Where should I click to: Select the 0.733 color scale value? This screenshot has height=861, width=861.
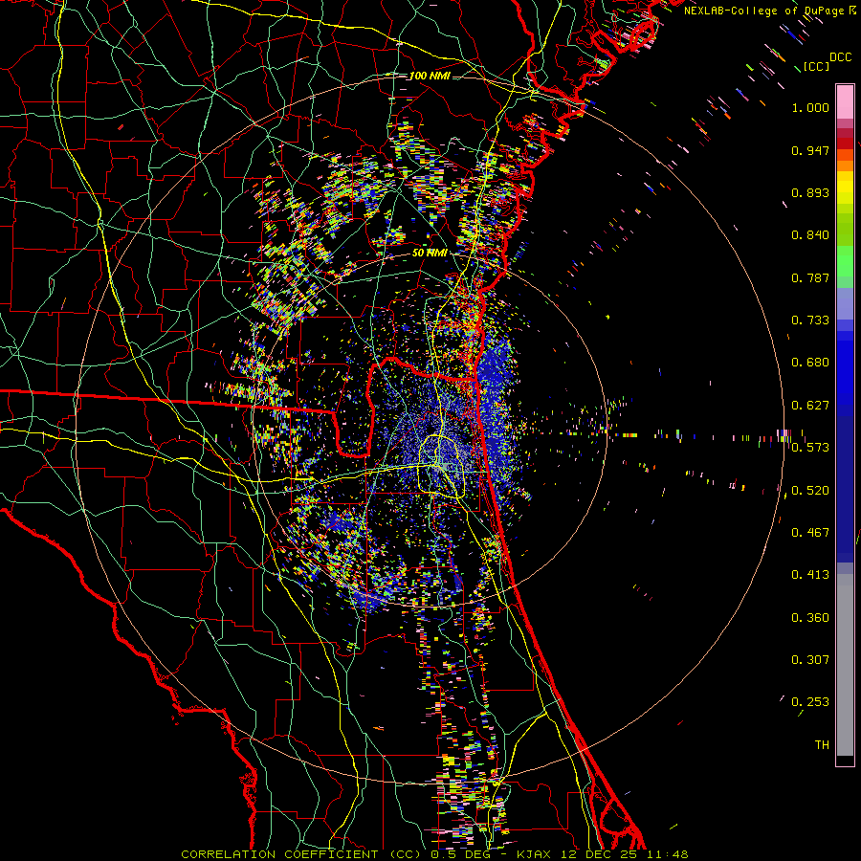click(810, 320)
